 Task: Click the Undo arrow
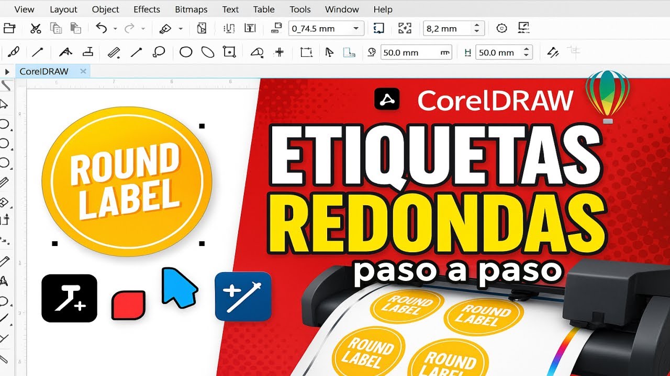102,28
